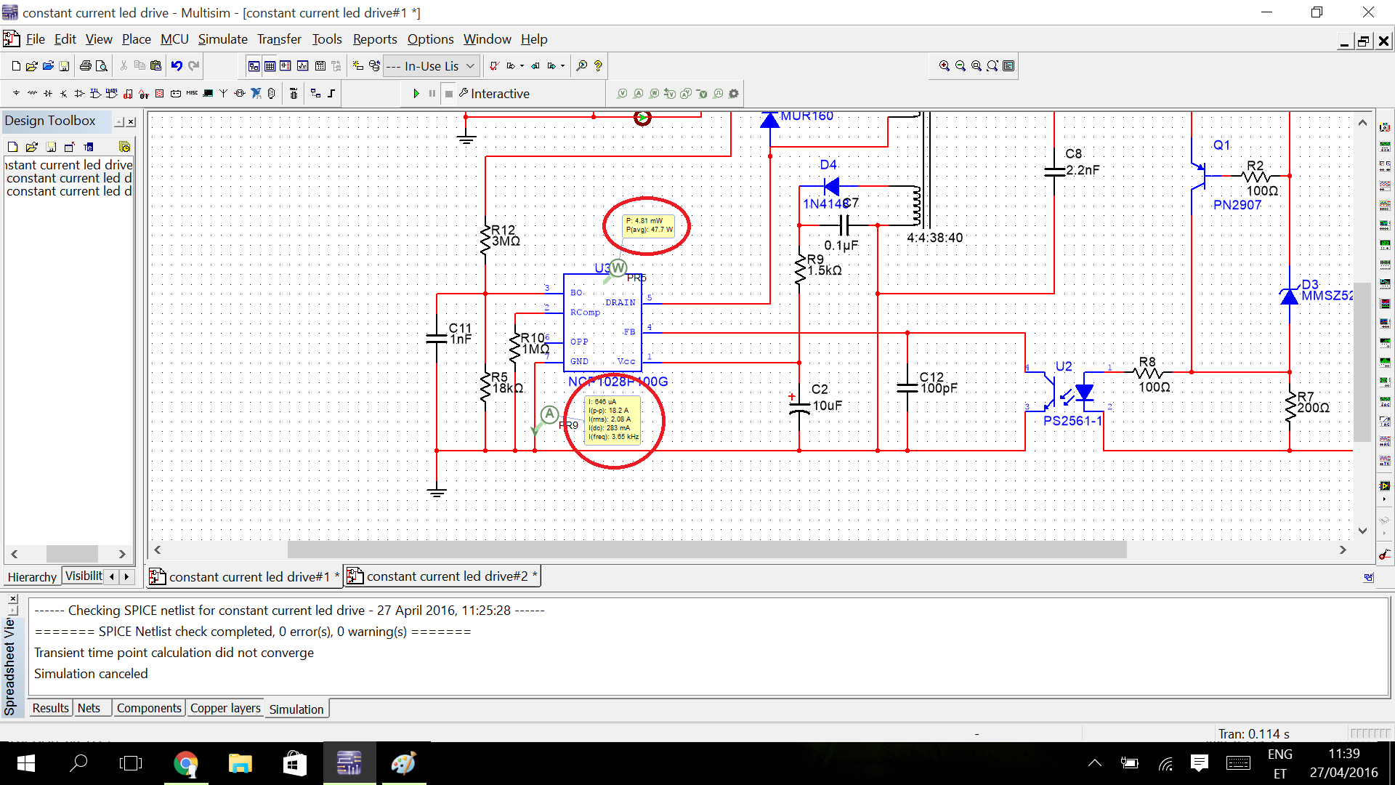Switch to the Hierarchy tab

point(32,576)
